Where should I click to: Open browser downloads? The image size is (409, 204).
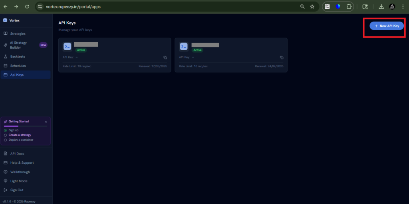click(381, 7)
